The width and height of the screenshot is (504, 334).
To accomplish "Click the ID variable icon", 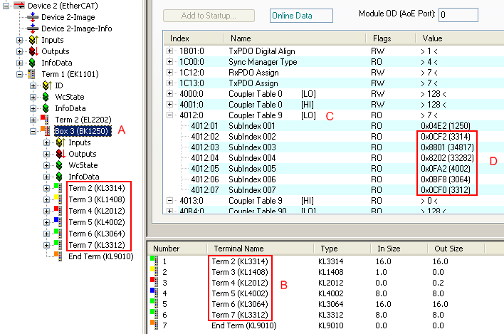I will (47, 85).
